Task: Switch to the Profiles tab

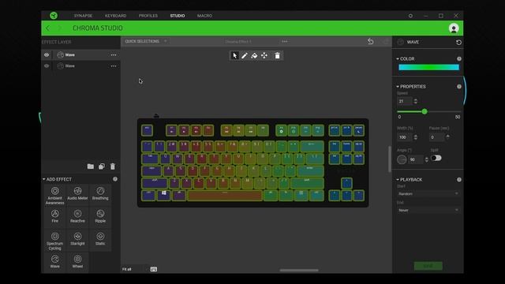Action: click(x=148, y=16)
